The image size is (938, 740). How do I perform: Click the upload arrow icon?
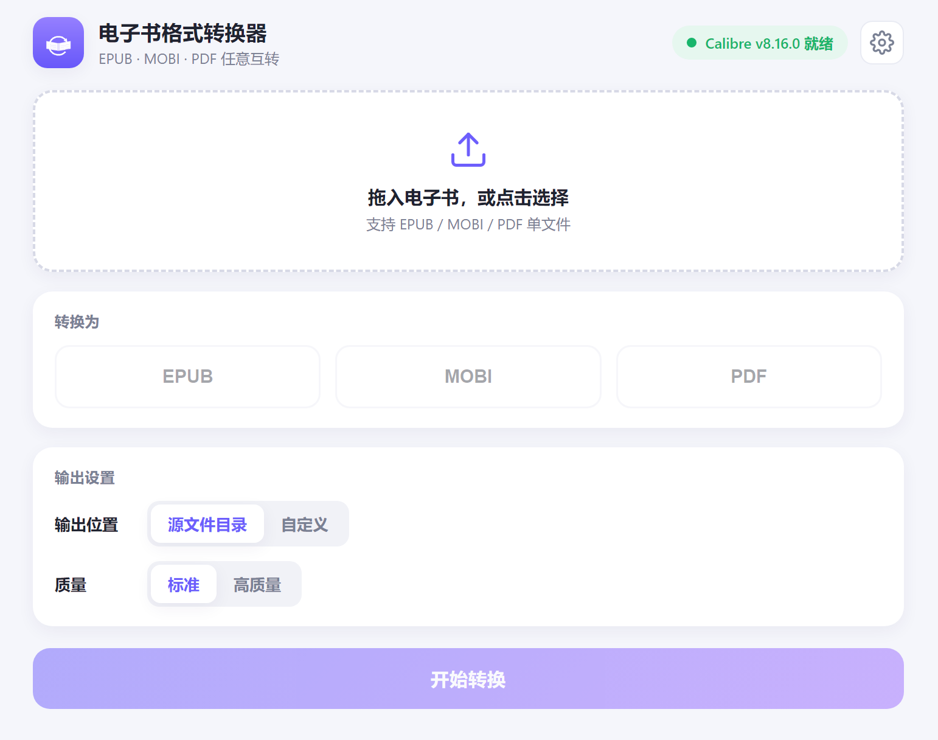click(x=468, y=149)
